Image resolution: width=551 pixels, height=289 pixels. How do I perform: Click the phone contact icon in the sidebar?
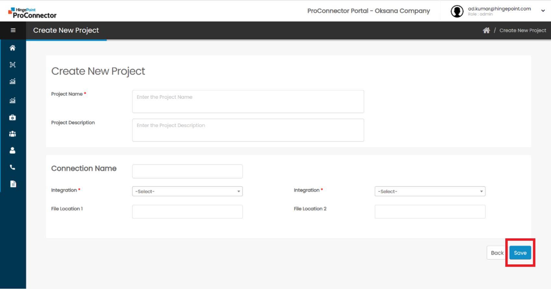click(x=13, y=167)
